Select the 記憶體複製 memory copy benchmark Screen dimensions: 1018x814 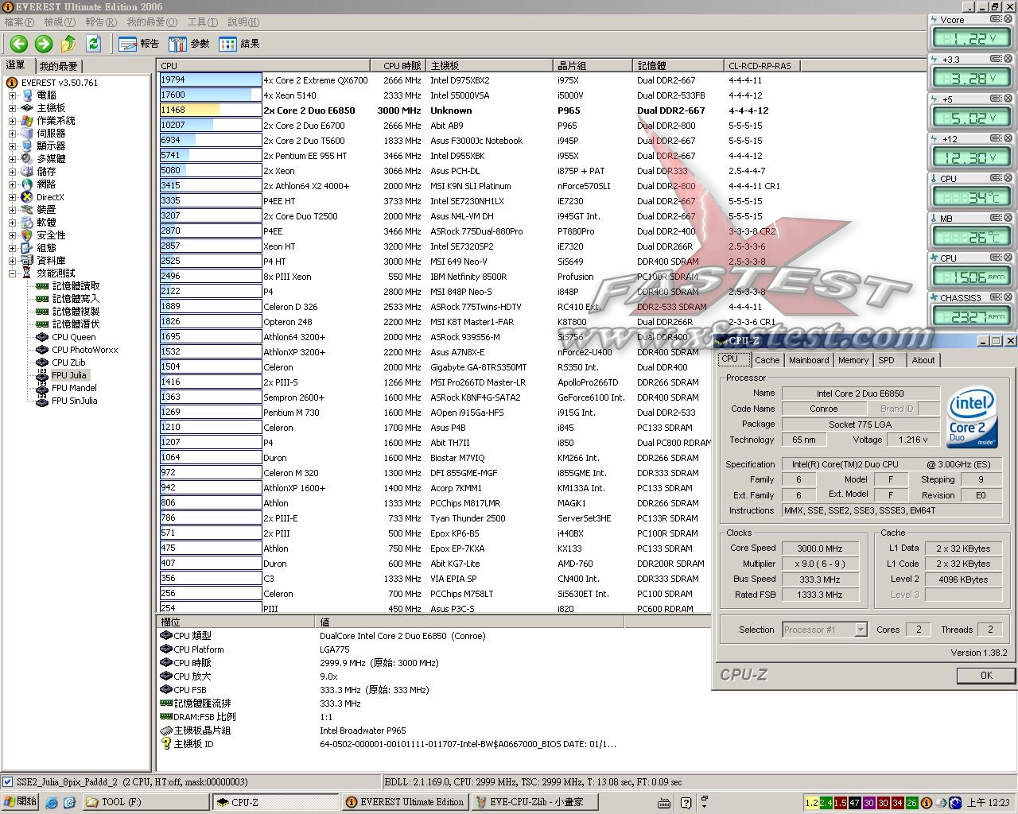tap(76, 312)
